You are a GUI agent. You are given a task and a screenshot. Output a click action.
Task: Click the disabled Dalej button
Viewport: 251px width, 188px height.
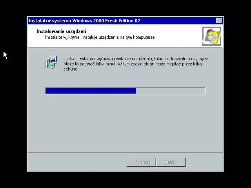coord(171,162)
